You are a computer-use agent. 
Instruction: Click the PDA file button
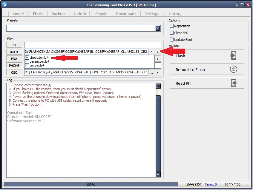pyautogui.click(x=14, y=59)
